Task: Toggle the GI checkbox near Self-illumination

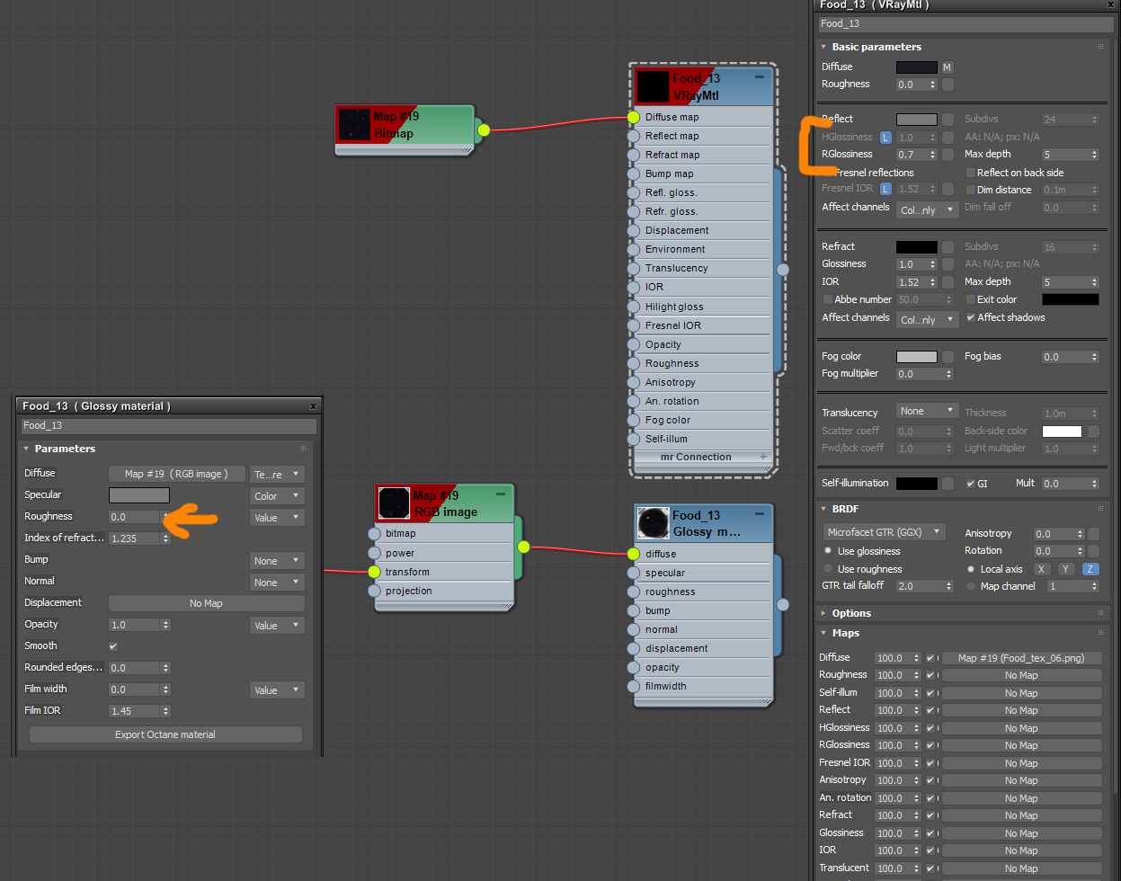Action: (970, 484)
